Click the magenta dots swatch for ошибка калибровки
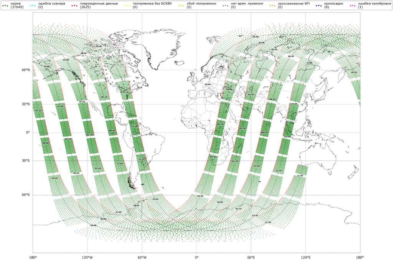Screen dimensions: 393x260 353,5
